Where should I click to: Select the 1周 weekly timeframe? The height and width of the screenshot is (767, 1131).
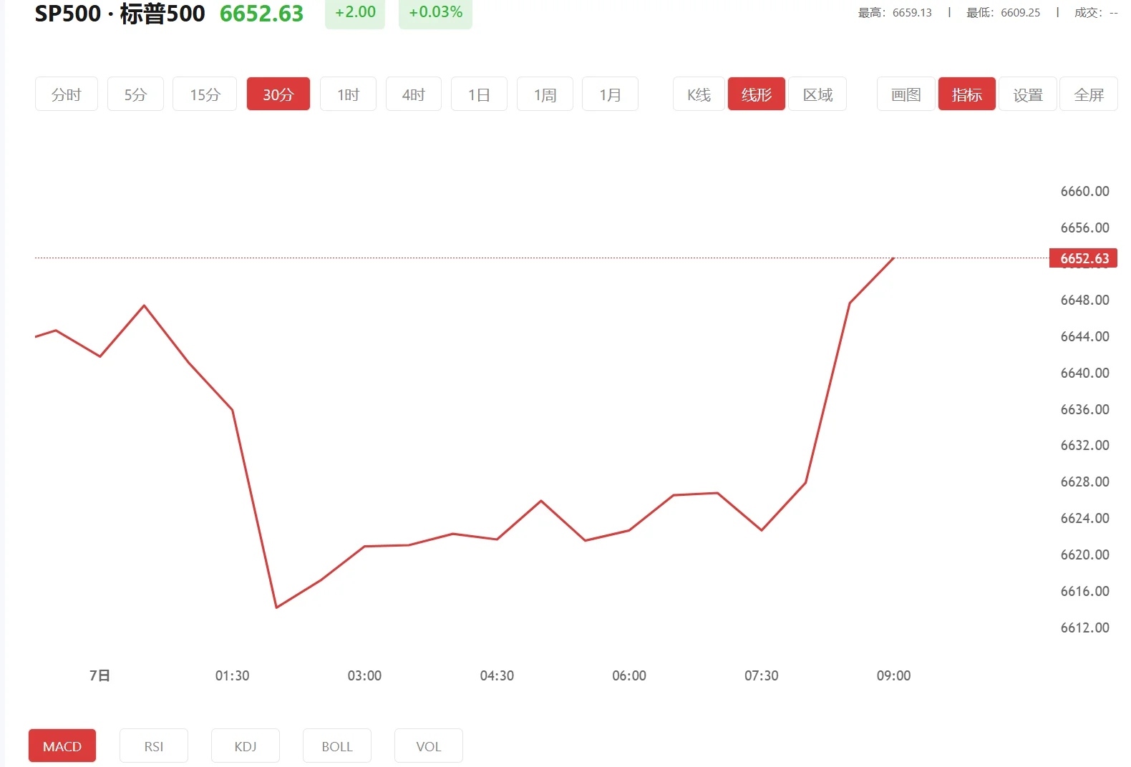[x=545, y=94]
